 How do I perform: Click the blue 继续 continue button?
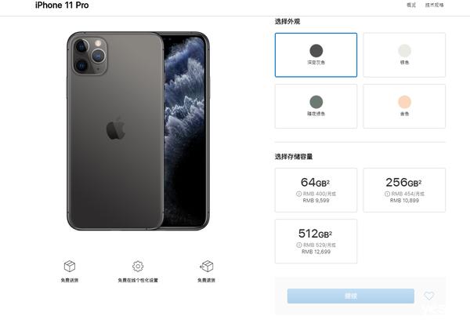(351, 296)
